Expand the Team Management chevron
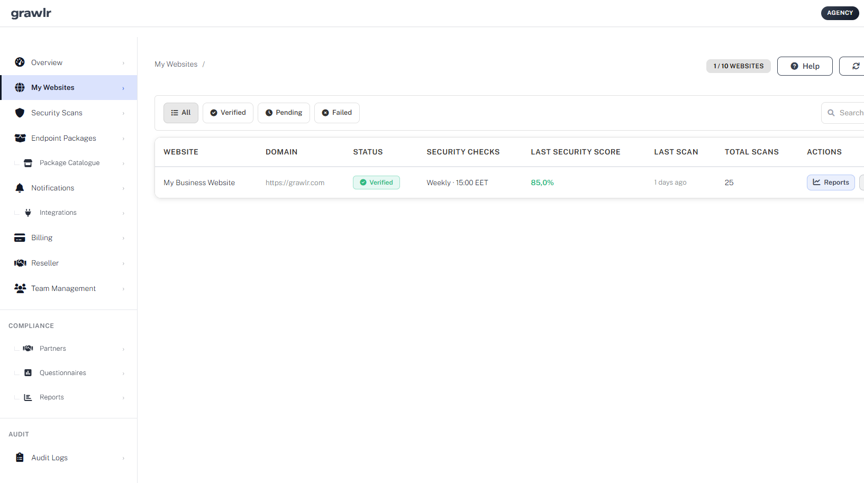The height and width of the screenshot is (483, 864). point(123,289)
